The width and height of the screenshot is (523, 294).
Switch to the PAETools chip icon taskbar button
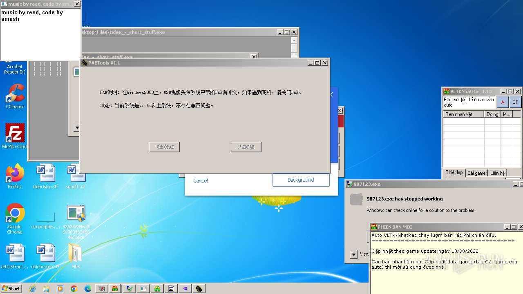[199, 289]
